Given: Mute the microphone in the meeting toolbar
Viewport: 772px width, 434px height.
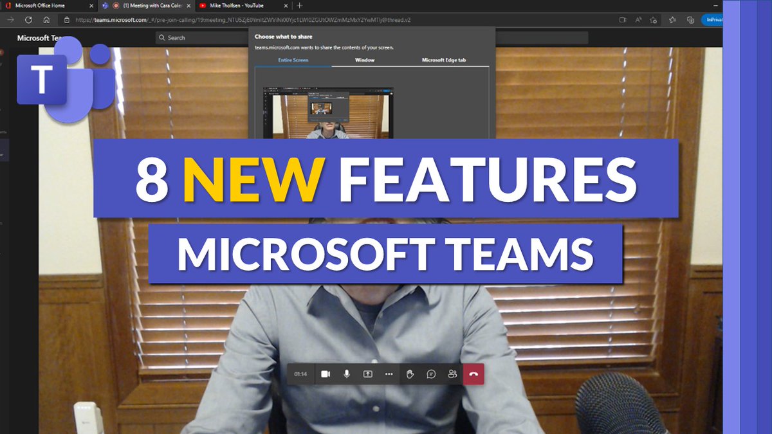Looking at the screenshot, I should coord(347,374).
